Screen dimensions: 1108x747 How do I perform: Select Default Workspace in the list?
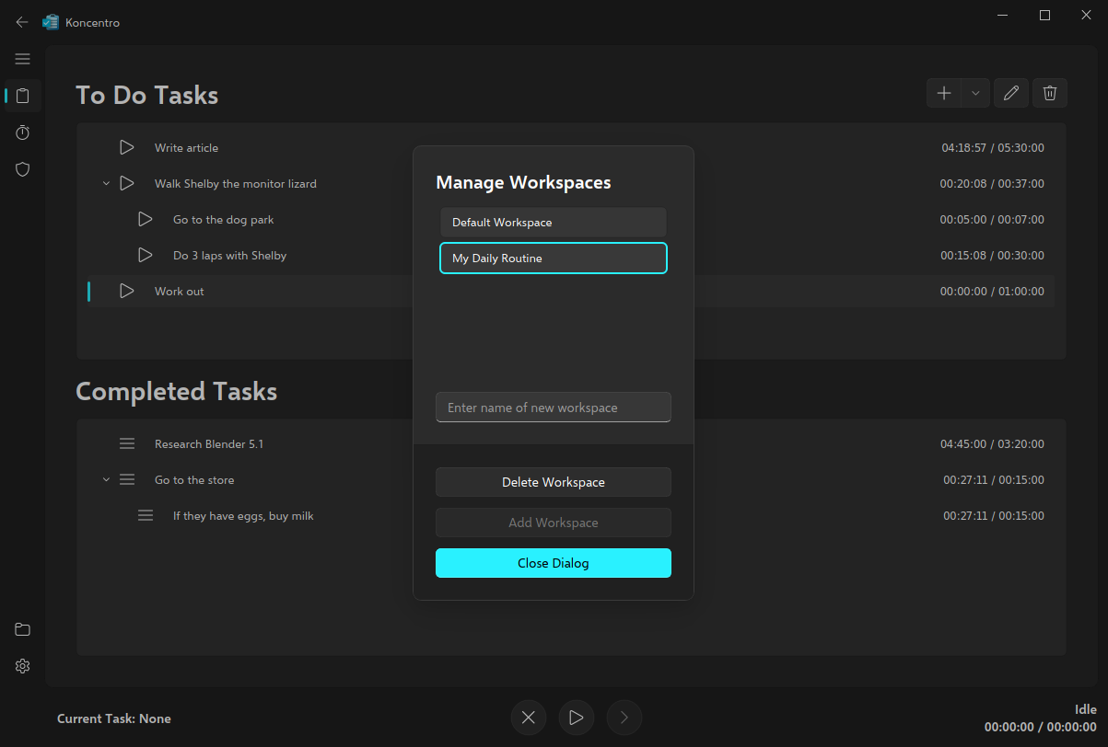pos(553,223)
